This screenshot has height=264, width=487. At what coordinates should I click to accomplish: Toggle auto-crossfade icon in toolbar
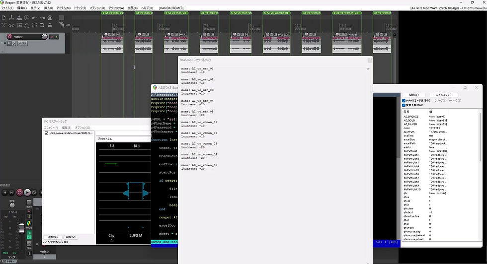pyautogui.click(x=4, y=25)
